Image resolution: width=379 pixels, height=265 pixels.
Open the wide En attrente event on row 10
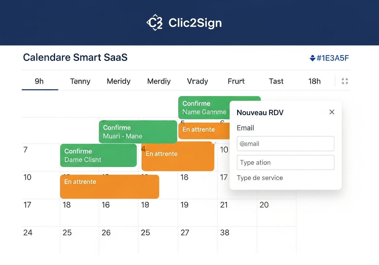110,187
